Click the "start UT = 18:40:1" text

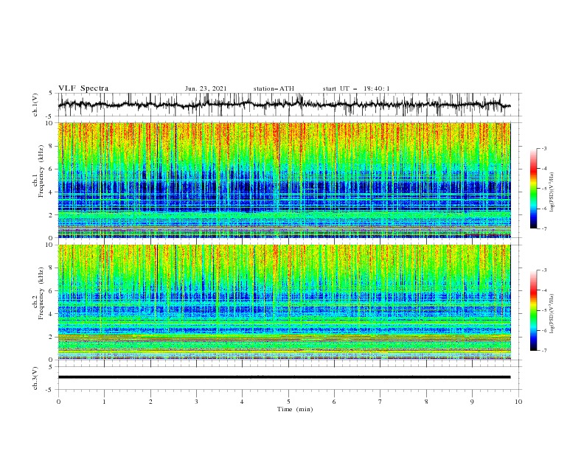356,88
